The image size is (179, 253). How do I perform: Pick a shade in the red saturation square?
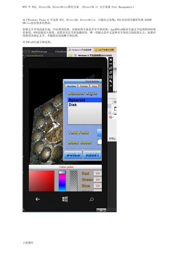pyautogui.click(x=41, y=181)
